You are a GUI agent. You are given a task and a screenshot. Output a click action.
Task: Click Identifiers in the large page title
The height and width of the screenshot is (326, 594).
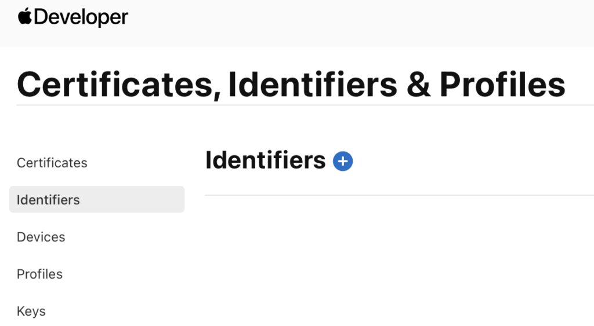(x=313, y=84)
